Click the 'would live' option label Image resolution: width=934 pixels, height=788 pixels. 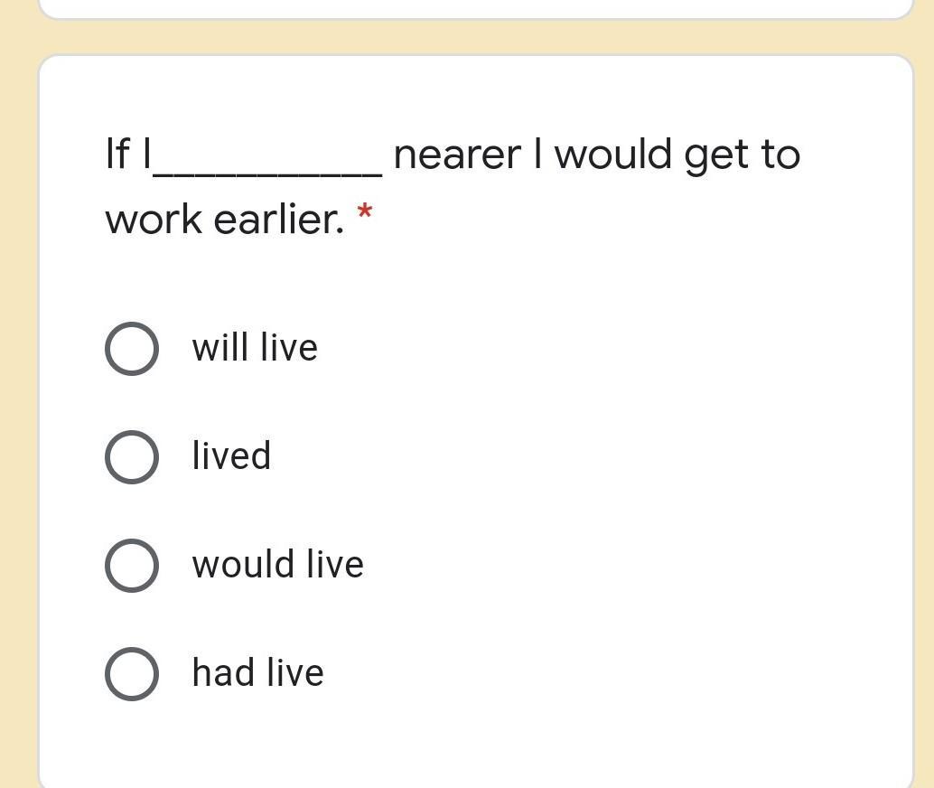click(277, 565)
